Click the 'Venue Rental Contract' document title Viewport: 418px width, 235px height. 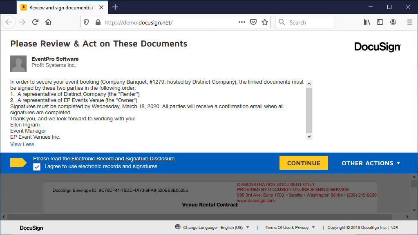click(210, 205)
